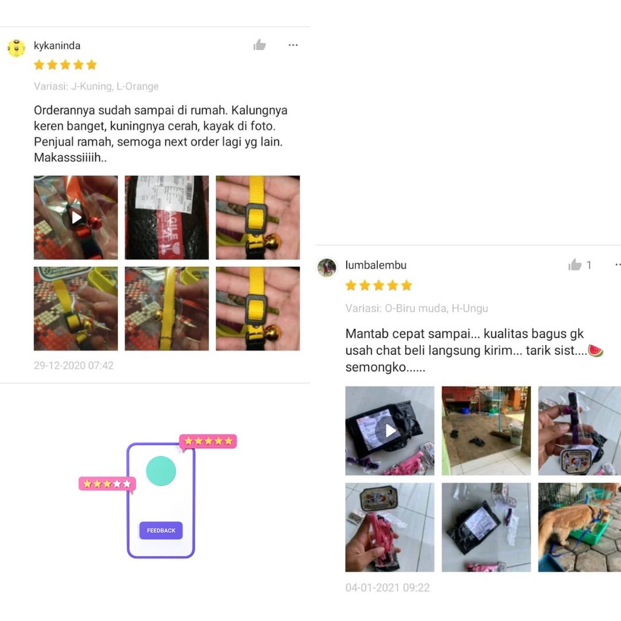The width and height of the screenshot is (621, 621).
Task: Open kykaninda's yellow profile avatar
Action: point(16,48)
